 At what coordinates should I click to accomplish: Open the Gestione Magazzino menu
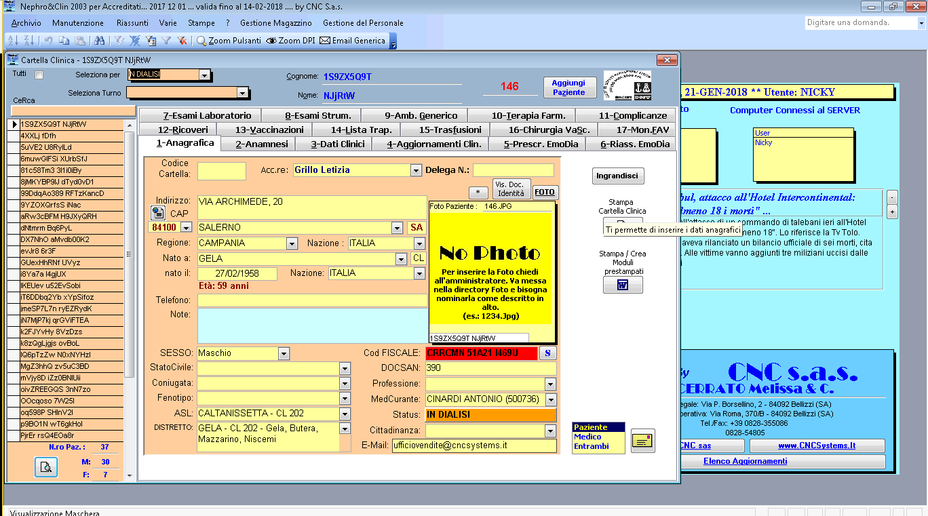pos(275,23)
